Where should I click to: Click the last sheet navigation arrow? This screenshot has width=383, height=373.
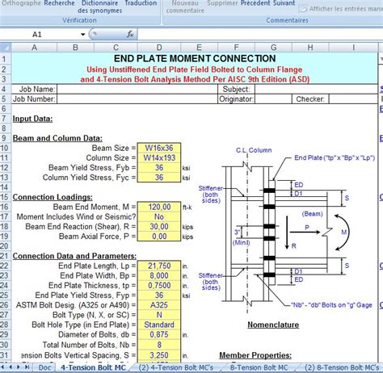(x=27, y=367)
